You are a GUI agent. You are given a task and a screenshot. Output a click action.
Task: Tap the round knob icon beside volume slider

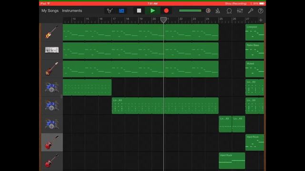(208, 10)
